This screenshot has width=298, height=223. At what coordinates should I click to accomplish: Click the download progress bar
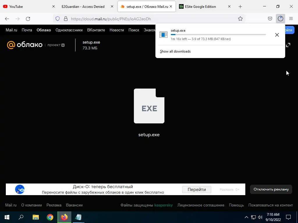coord(218,35)
